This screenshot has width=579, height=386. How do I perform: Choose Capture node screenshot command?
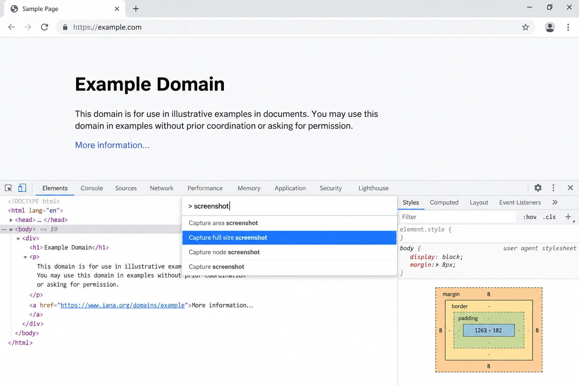click(x=289, y=252)
